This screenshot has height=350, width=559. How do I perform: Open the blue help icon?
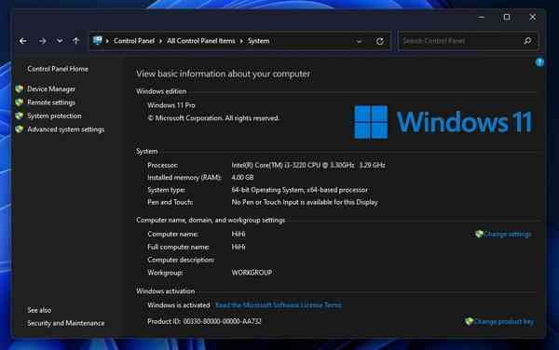pos(539,62)
